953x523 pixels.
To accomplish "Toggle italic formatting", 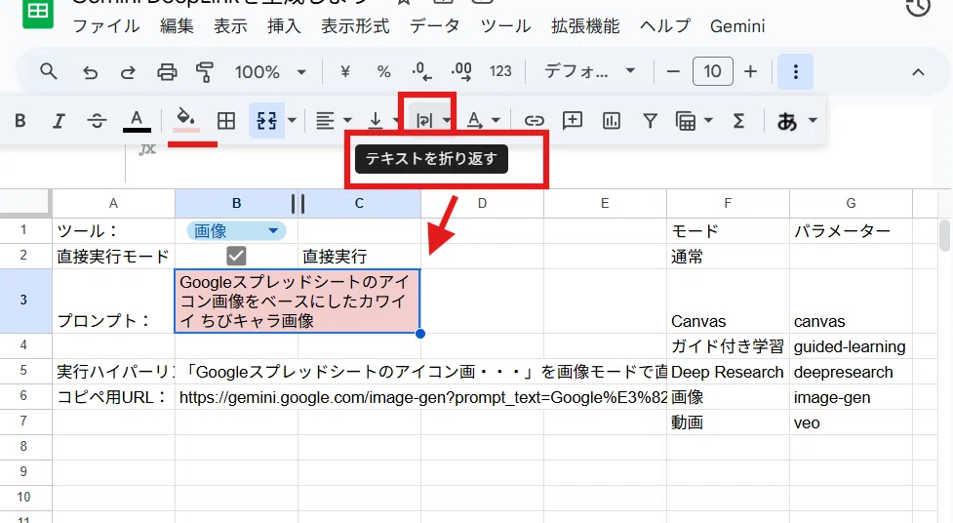I will coord(59,121).
